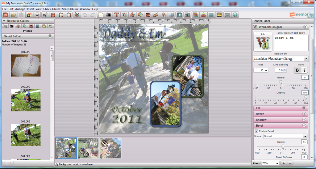Open the Check Album menu
Image resolution: width=316 pixels, height=169 pixels.
point(52,9)
